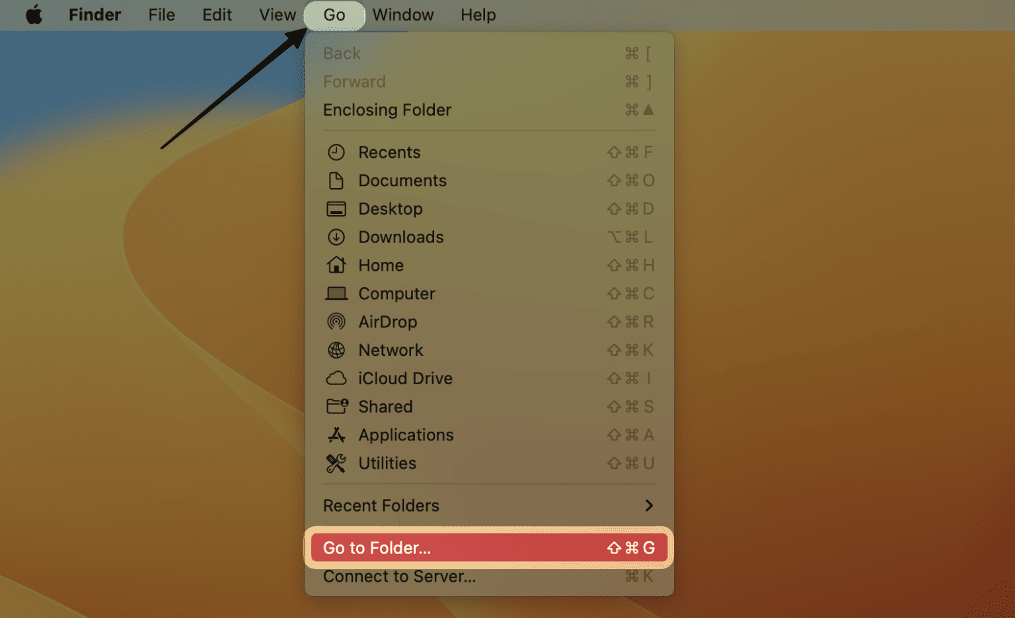The width and height of the screenshot is (1015, 618).
Task: Open the Apple menu
Action: click(x=34, y=15)
